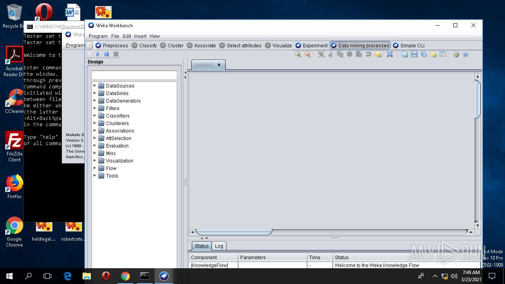Open the File menu
Viewport: 505px width, 284px height.
coord(115,36)
